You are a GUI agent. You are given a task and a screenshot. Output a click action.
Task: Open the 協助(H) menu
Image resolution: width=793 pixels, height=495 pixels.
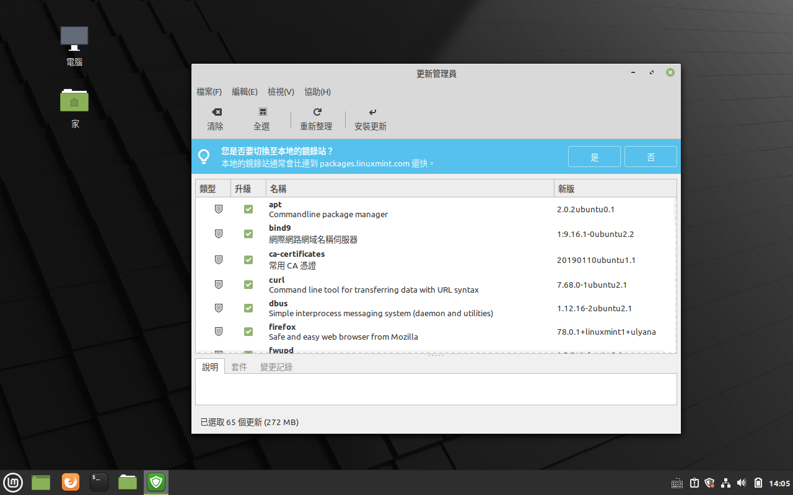[x=317, y=92]
